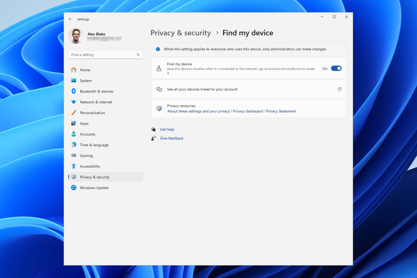Open About these settings and your privacy
The image size is (417, 278).
click(x=198, y=111)
